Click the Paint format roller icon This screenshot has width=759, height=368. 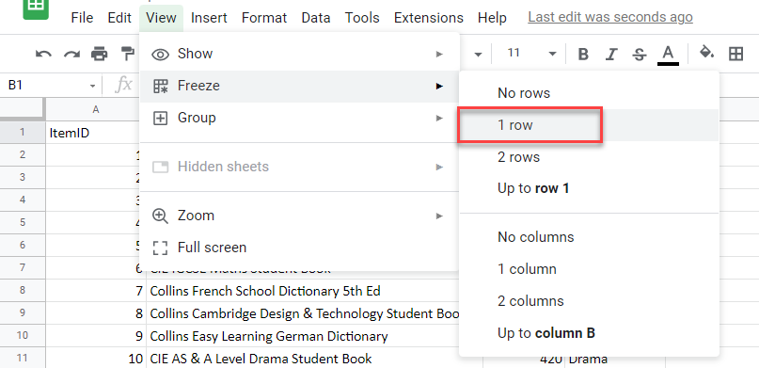128,54
